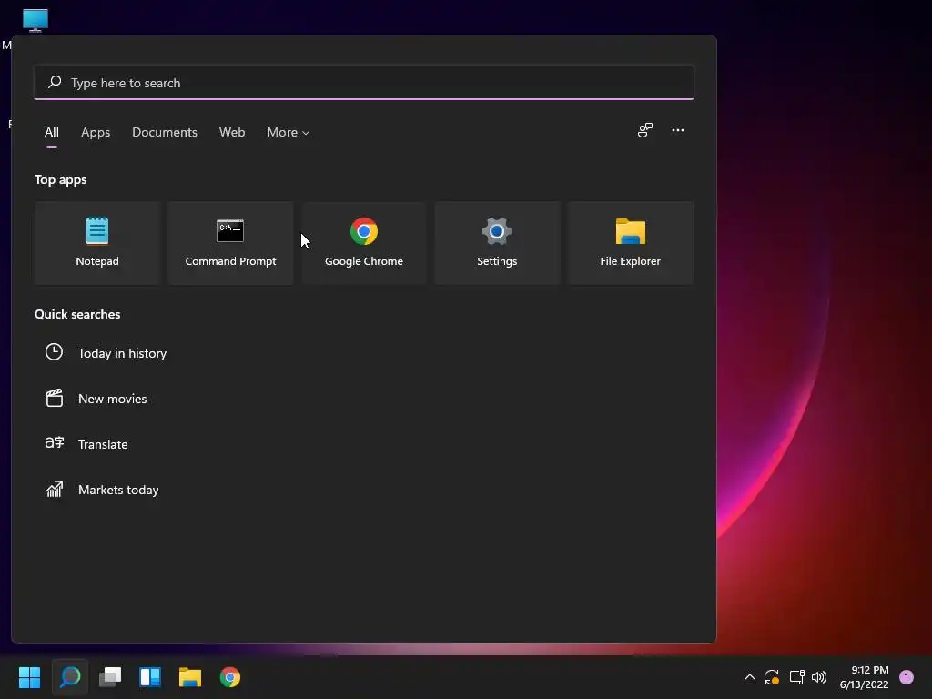Screen dimensions: 932x699
Task: Click the clock icon beside Today in history
Action: point(54,352)
